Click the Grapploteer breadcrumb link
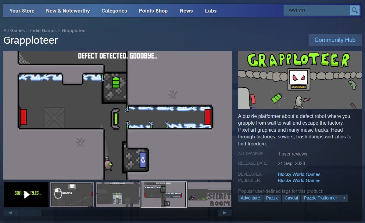This screenshot has width=365, height=223. tap(74, 31)
